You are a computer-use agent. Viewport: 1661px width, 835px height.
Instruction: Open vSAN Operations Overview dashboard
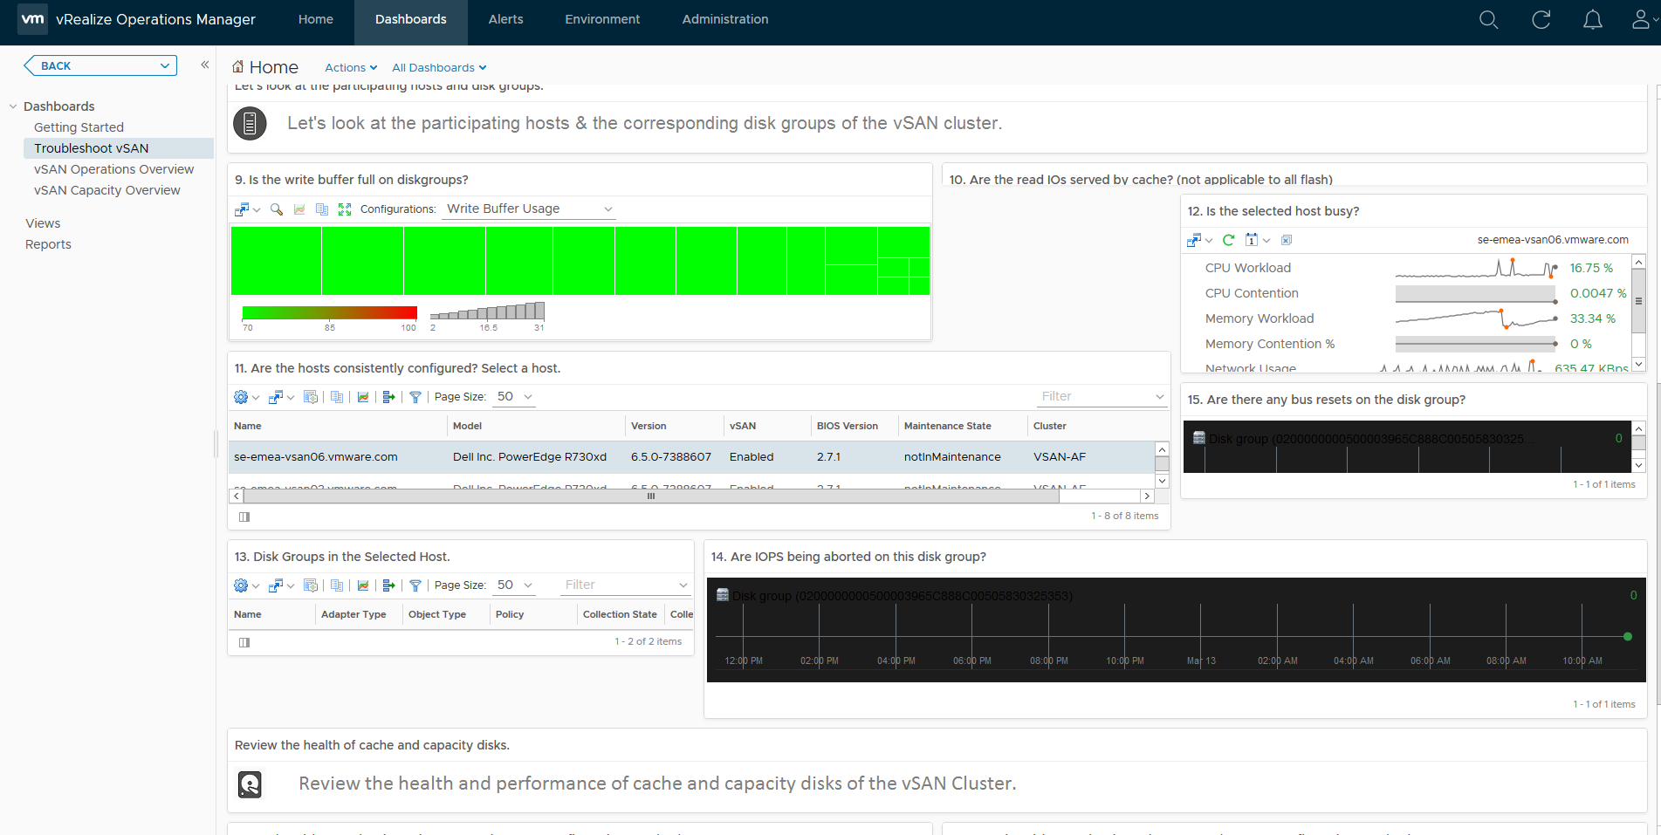tap(113, 169)
